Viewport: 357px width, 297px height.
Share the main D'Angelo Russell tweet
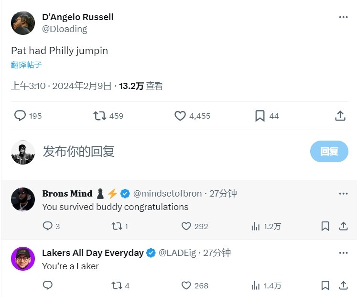click(340, 116)
